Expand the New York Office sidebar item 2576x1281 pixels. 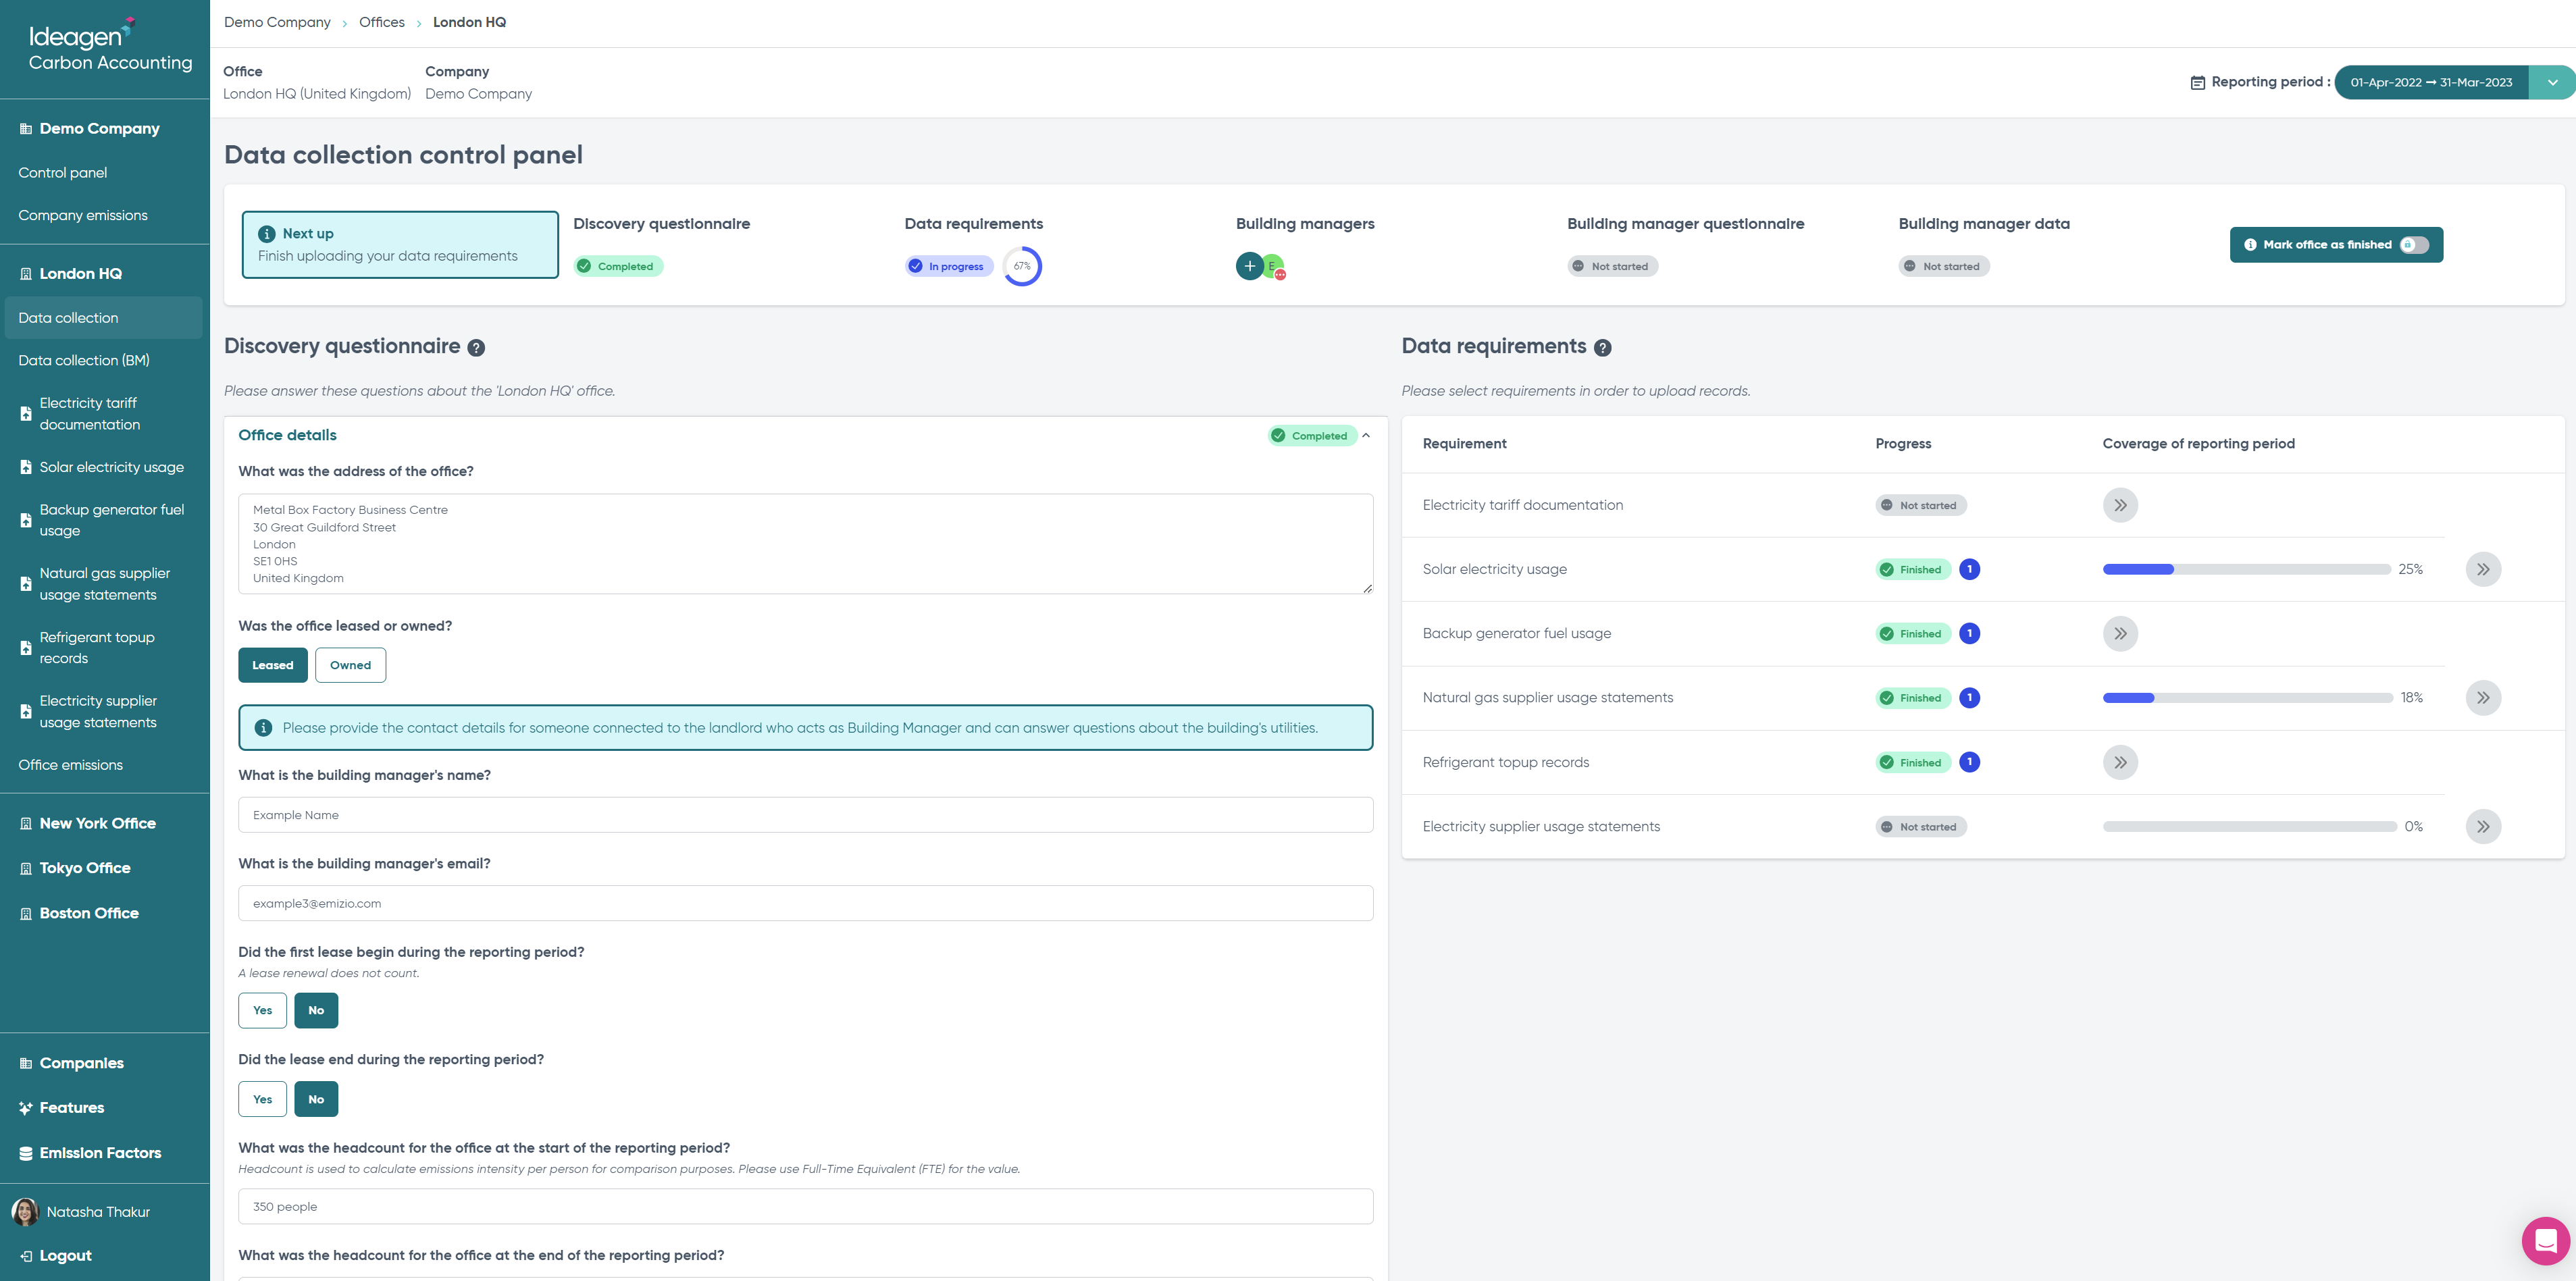(x=97, y=823)
